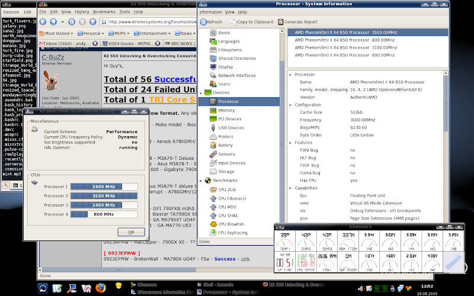Select the Memory device icon
474x296 pixels.
[x=213, y=111]
